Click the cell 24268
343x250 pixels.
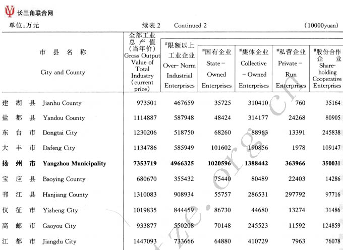(297, 118)
